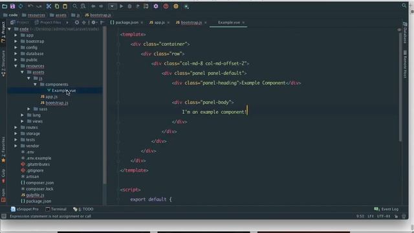Collapse the resources folder in tree
The height and width of the screenshot is (233, 414).
[x=16, y=66]
